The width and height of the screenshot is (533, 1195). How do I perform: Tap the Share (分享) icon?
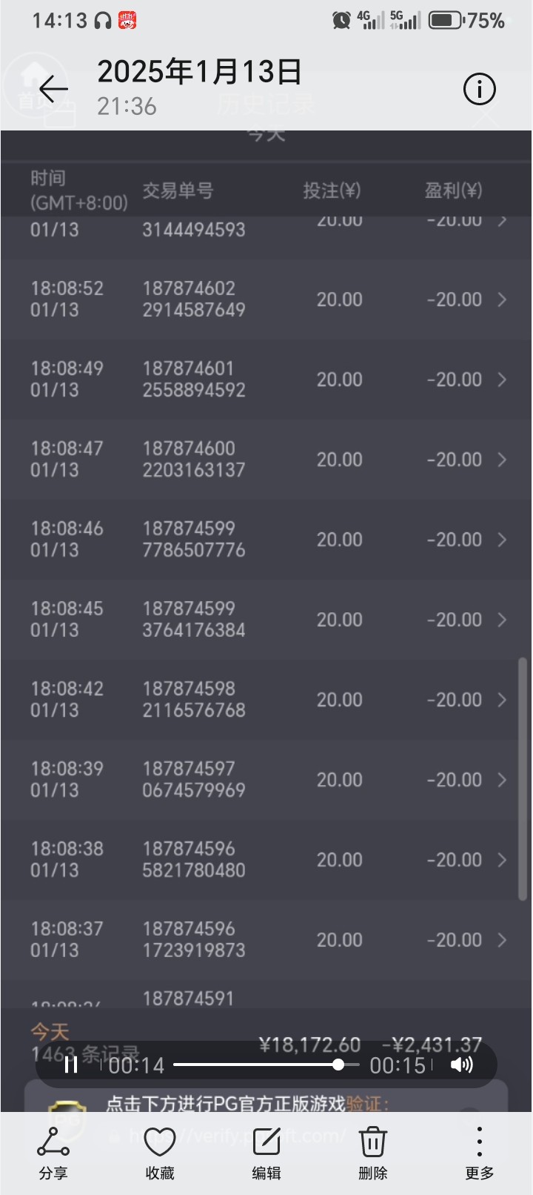tap(53, 1153)
